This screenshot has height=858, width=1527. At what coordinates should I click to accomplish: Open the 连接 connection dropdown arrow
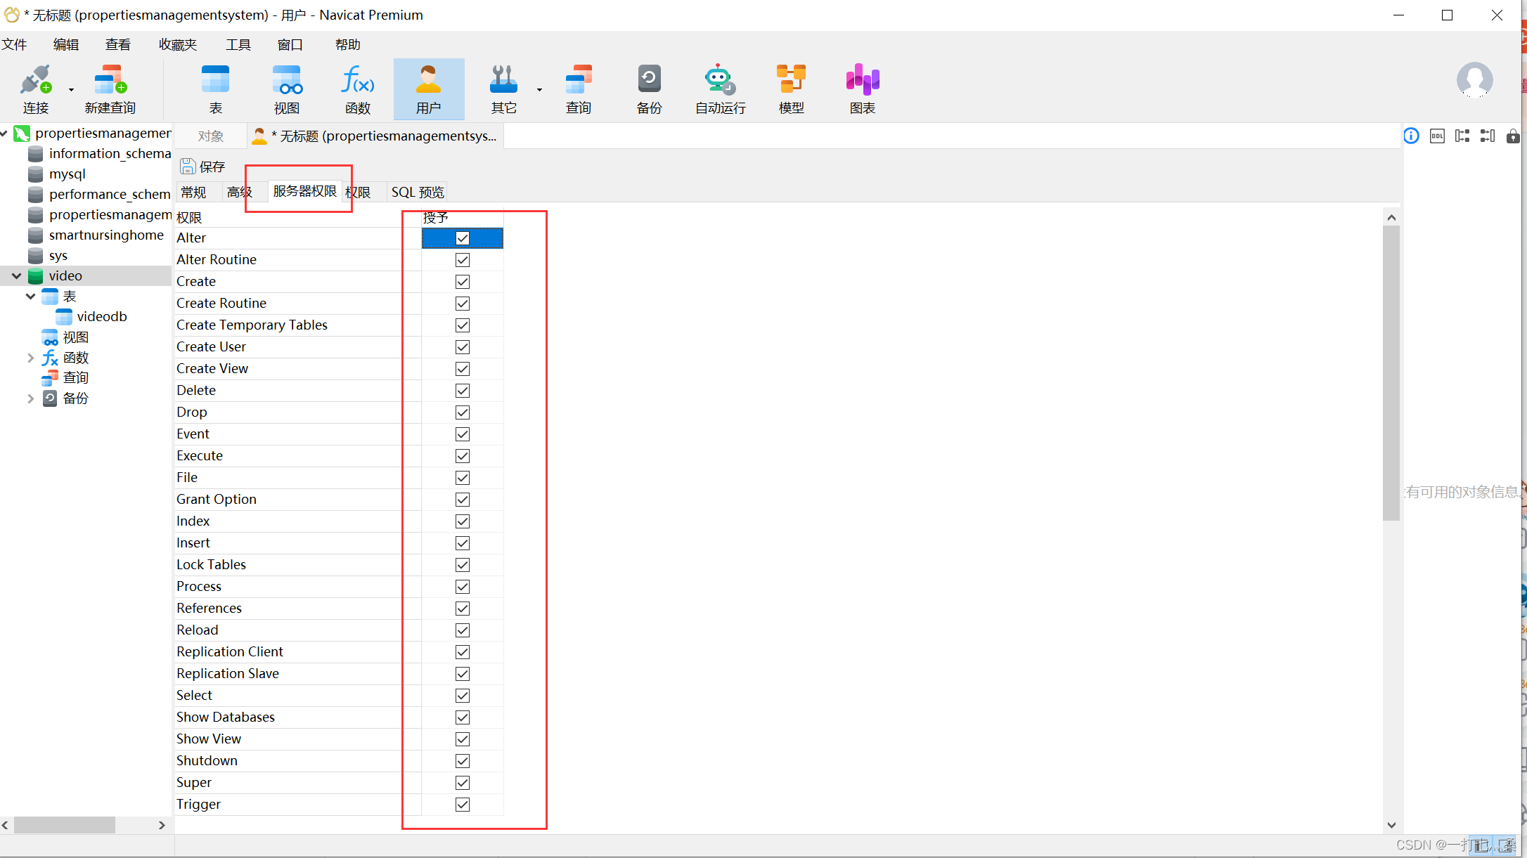[x=71, y=90]
